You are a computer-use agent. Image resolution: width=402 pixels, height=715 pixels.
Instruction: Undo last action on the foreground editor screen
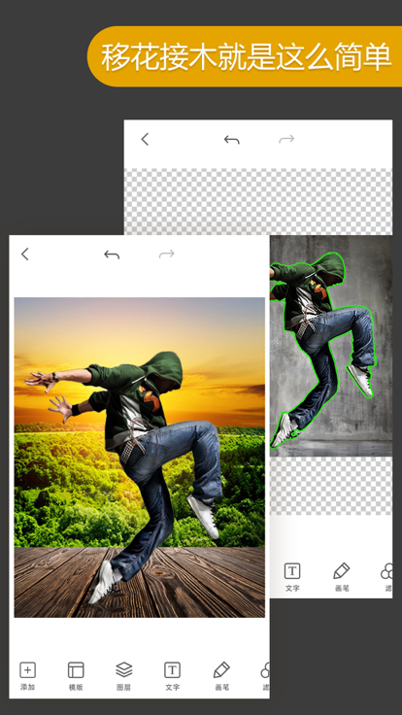click(x=112, y=255)
